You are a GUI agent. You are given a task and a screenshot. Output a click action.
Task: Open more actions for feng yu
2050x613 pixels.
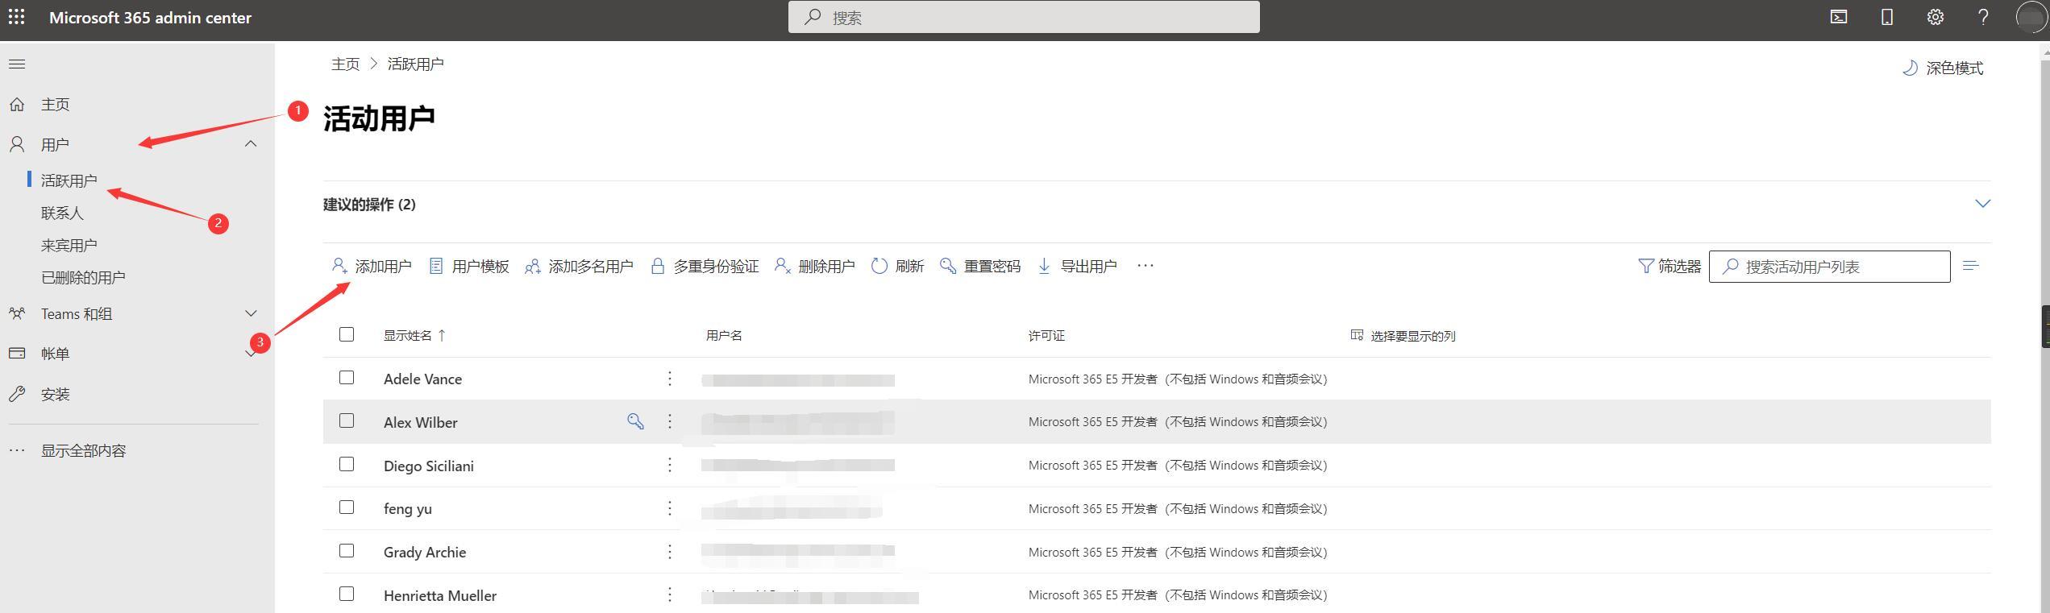669,508
